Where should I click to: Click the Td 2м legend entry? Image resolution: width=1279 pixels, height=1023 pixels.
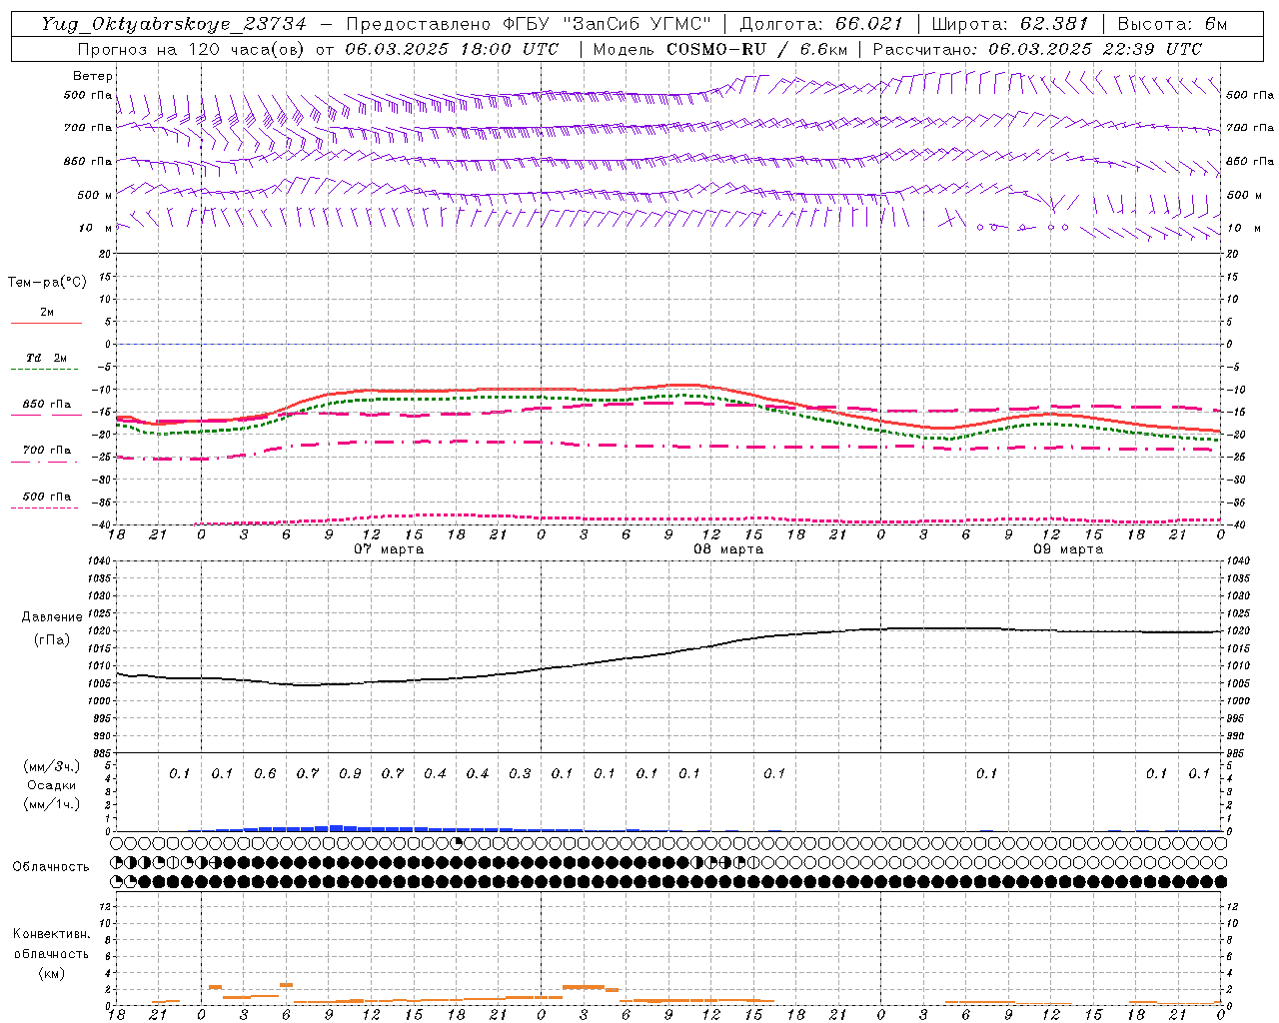pyautogui.click(x=47, y=358)
